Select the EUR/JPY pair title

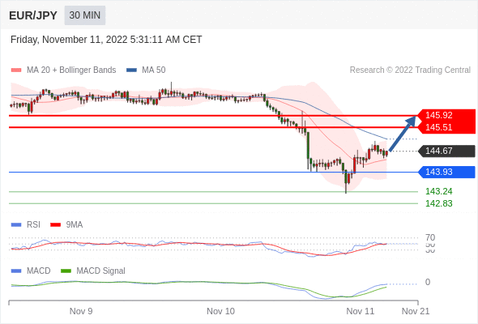click(x=33, y=15)
